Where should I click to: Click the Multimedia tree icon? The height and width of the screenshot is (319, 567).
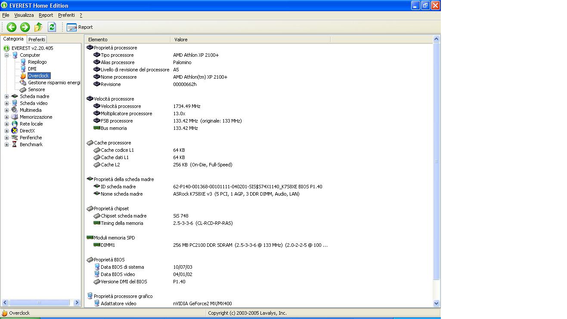(15, 110)
